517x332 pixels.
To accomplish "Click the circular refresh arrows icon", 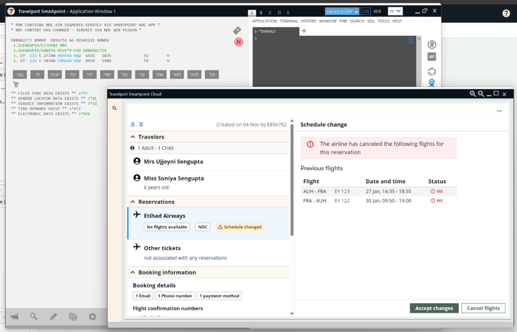I will (431, 71).
